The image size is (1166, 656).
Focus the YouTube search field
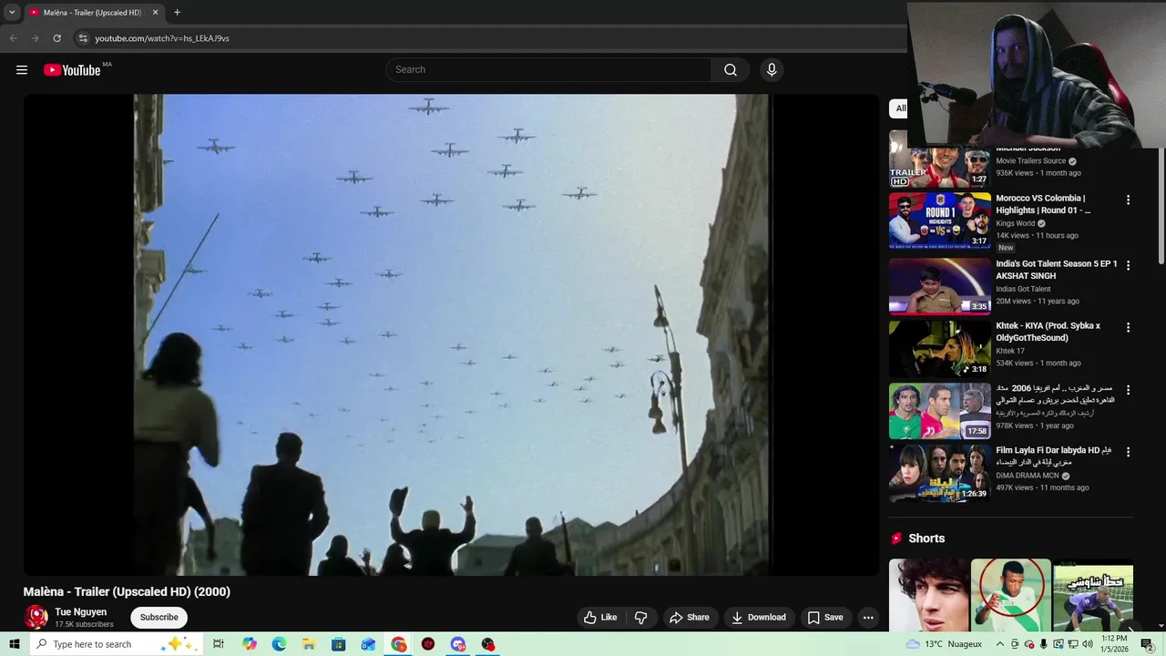click(x=549, y=70)
